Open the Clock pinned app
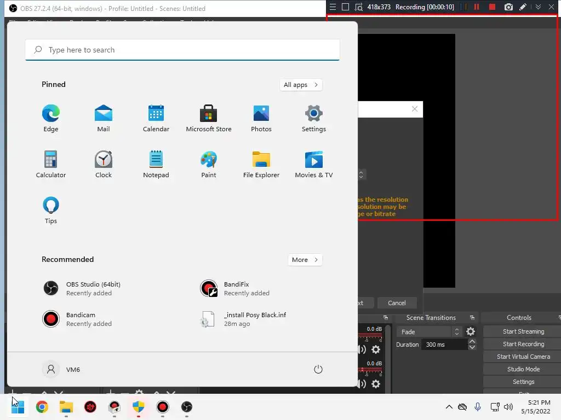 [104, 164]
